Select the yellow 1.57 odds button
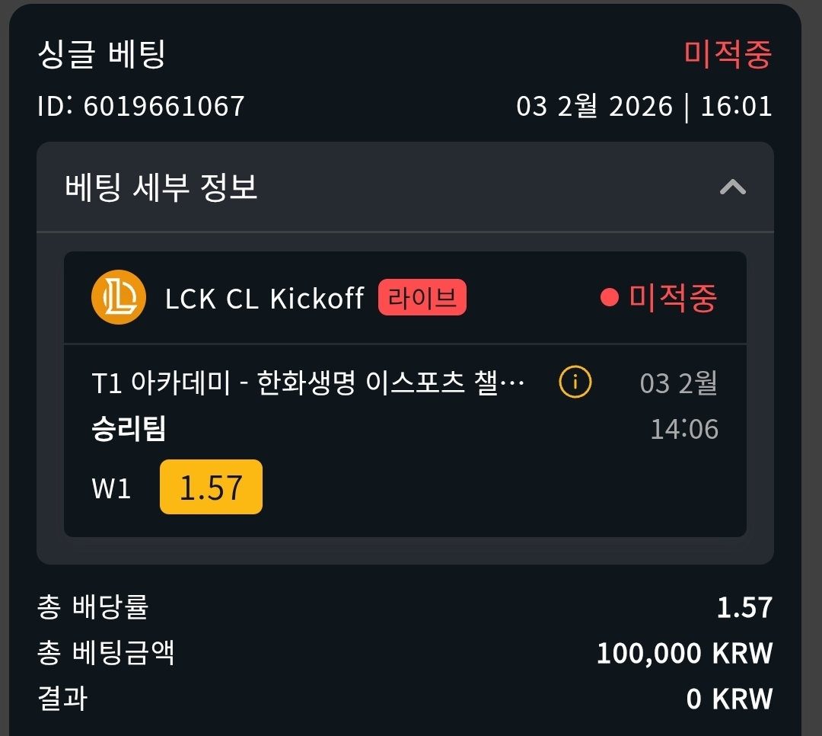 [211, 487]
